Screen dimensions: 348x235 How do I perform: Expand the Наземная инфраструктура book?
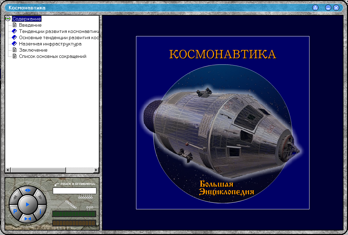click(x=14, y=44)
